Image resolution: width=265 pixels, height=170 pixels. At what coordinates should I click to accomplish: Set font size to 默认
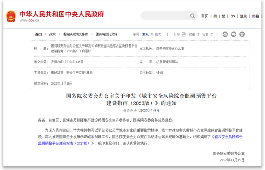145,34
